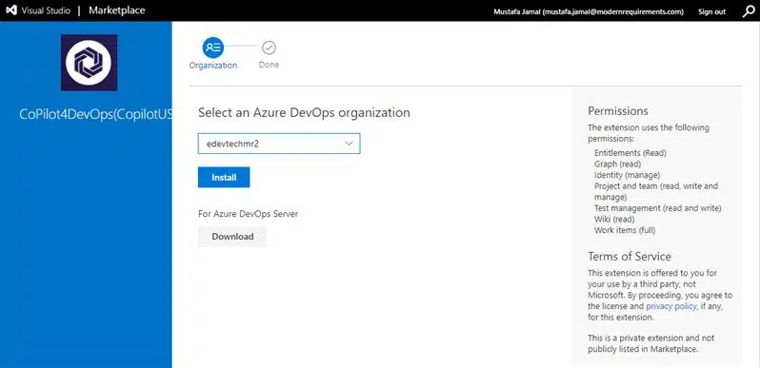Click the Download button

[x=232, y=237]
